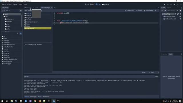Play the project
This screenshot has width=183, height=103.
pos(165,4)
